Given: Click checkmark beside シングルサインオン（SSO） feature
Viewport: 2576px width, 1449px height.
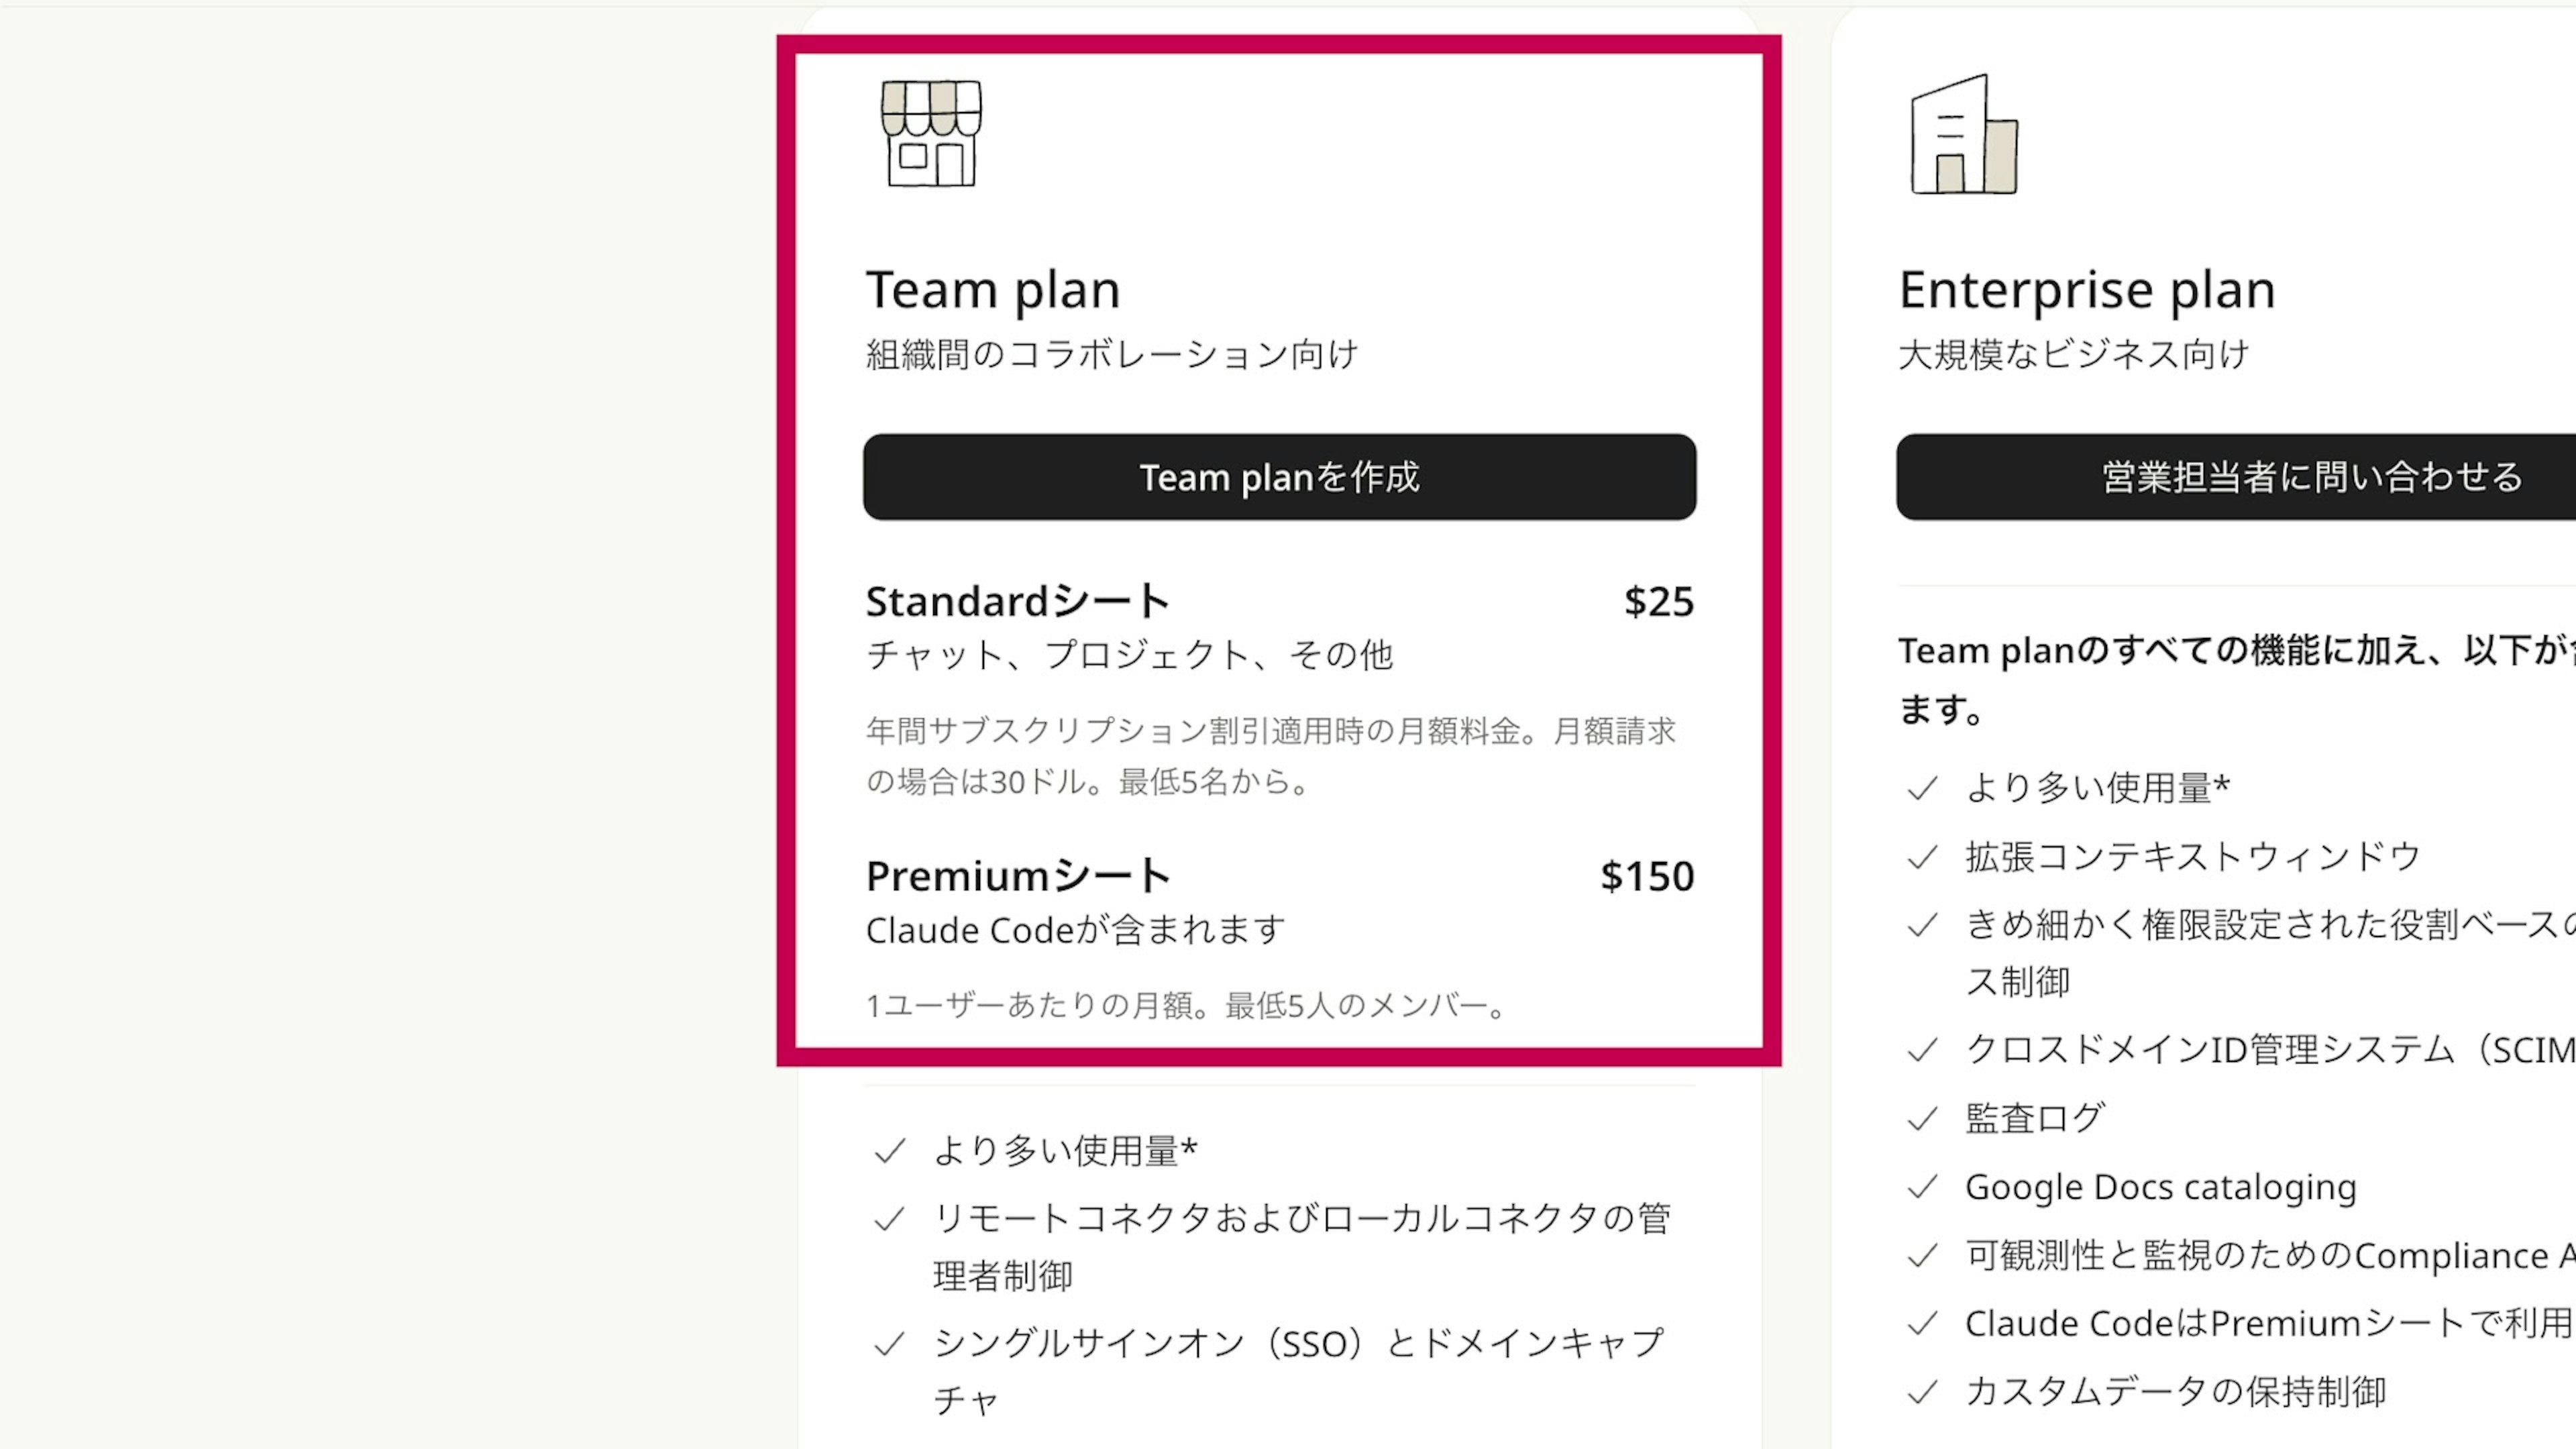Looking at the screenshot, I should click(x=889, y=1344).
